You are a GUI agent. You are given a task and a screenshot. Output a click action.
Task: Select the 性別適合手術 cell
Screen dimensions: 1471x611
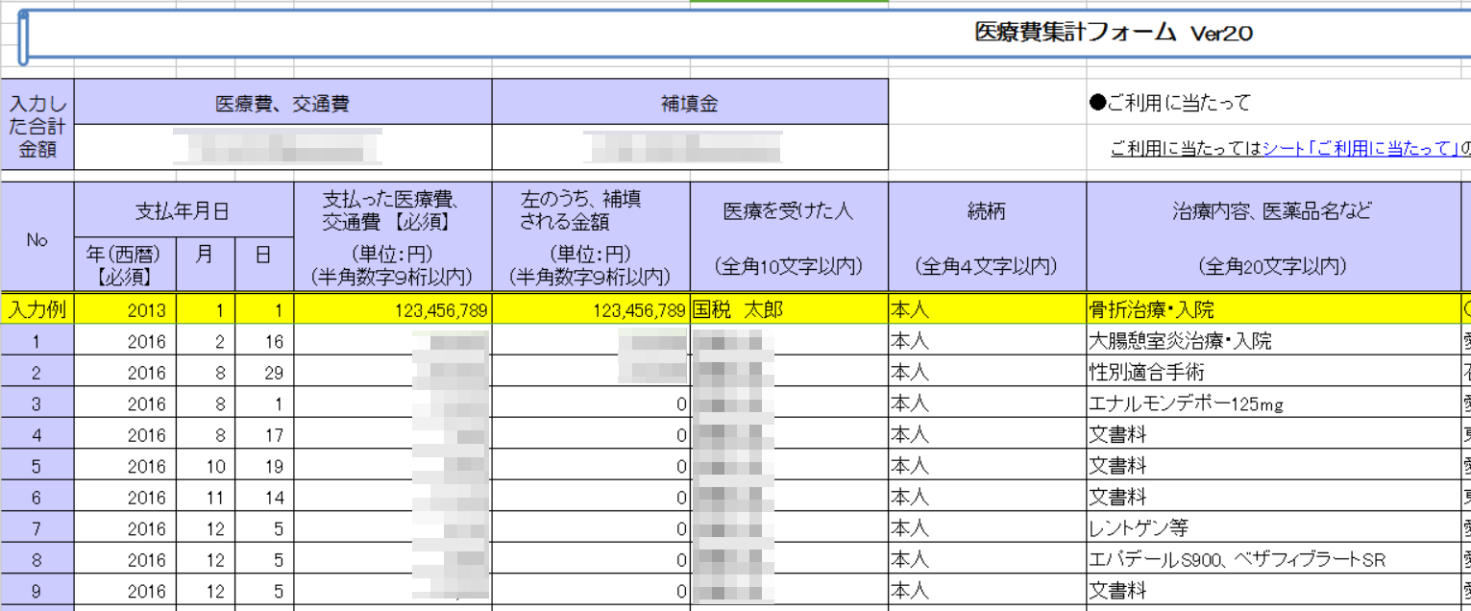[1273, 372]
